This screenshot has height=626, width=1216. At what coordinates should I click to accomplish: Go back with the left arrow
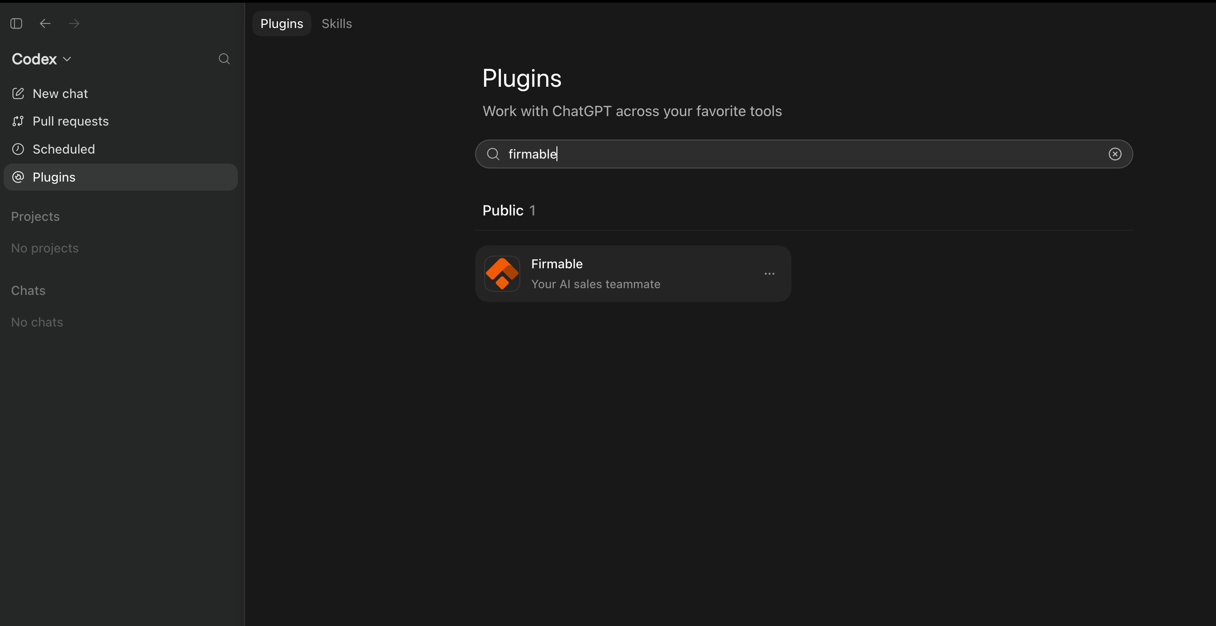pos(45,23)
